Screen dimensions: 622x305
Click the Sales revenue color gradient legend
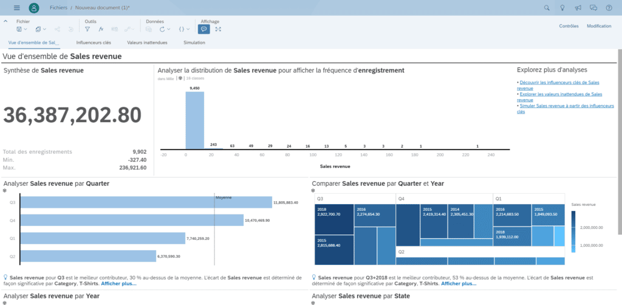tap(573, 231)
